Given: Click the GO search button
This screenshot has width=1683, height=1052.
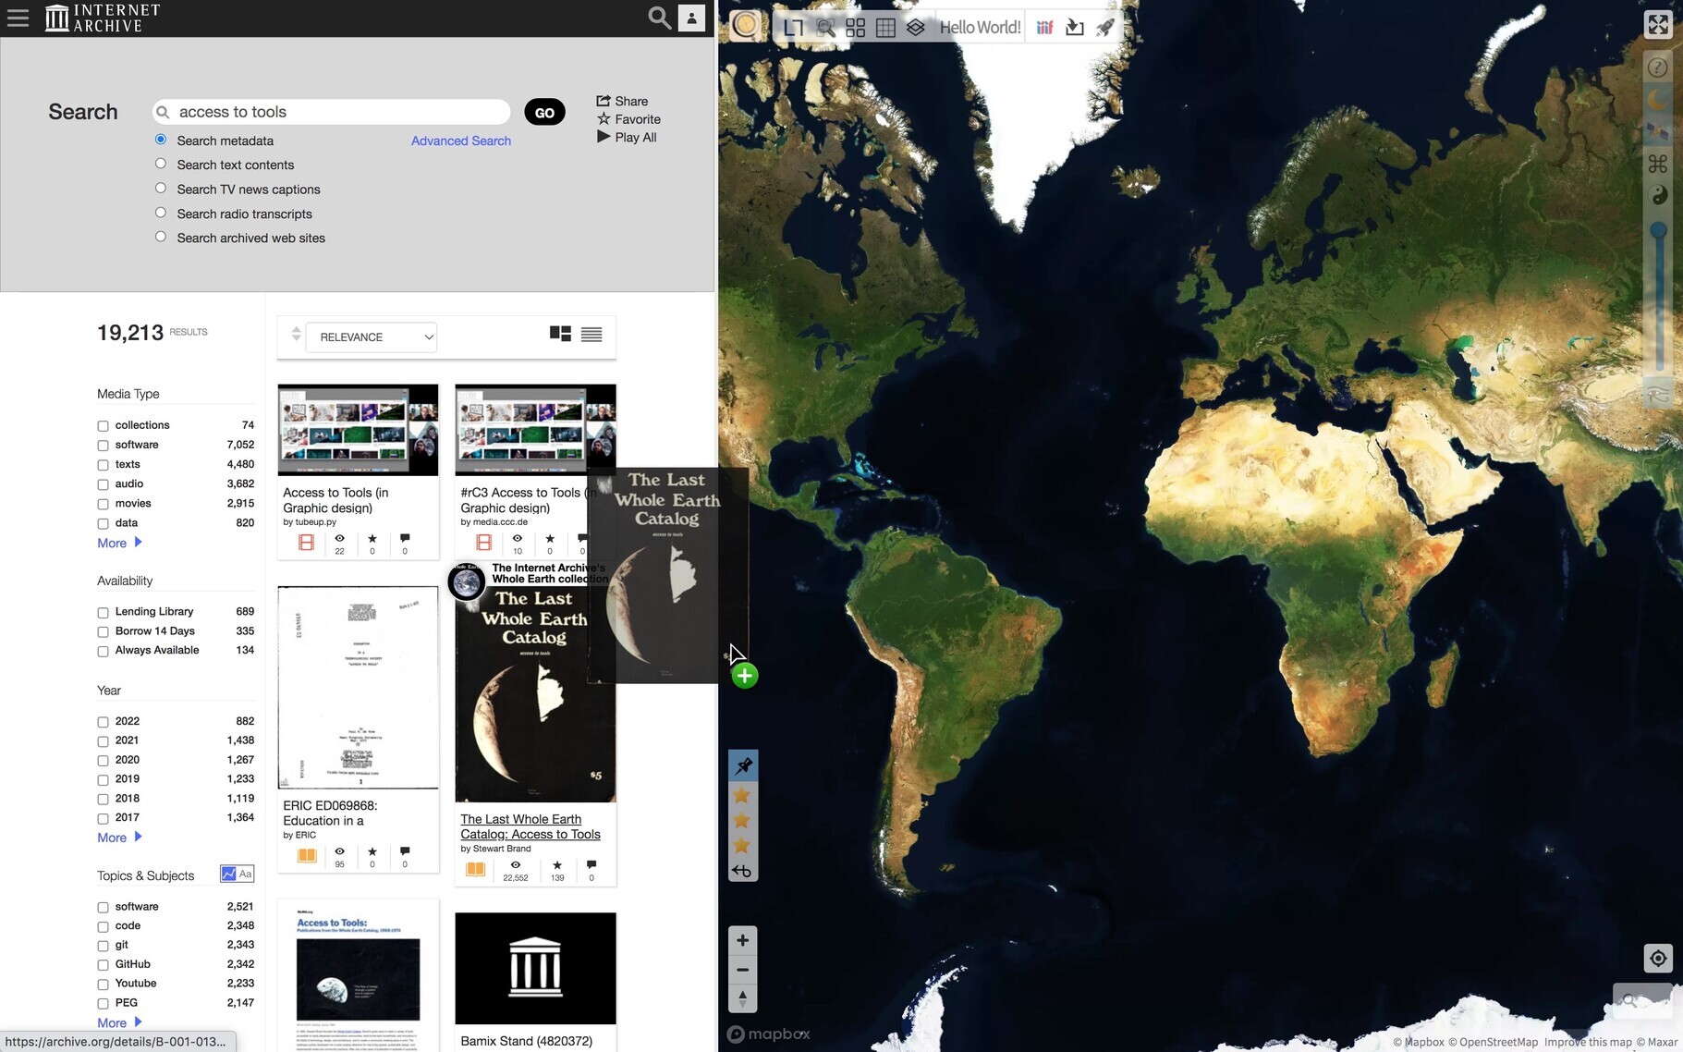Looking at the screenshot, I should pyautogui.click(x=544, y=113).
